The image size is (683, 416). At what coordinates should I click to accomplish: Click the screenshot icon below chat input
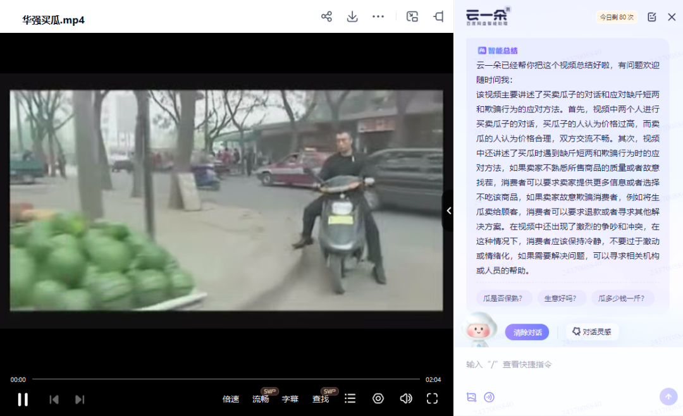coord(471,397)
